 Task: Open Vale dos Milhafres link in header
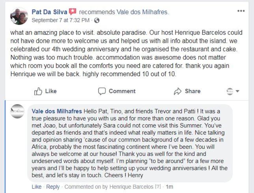point(142,12)
